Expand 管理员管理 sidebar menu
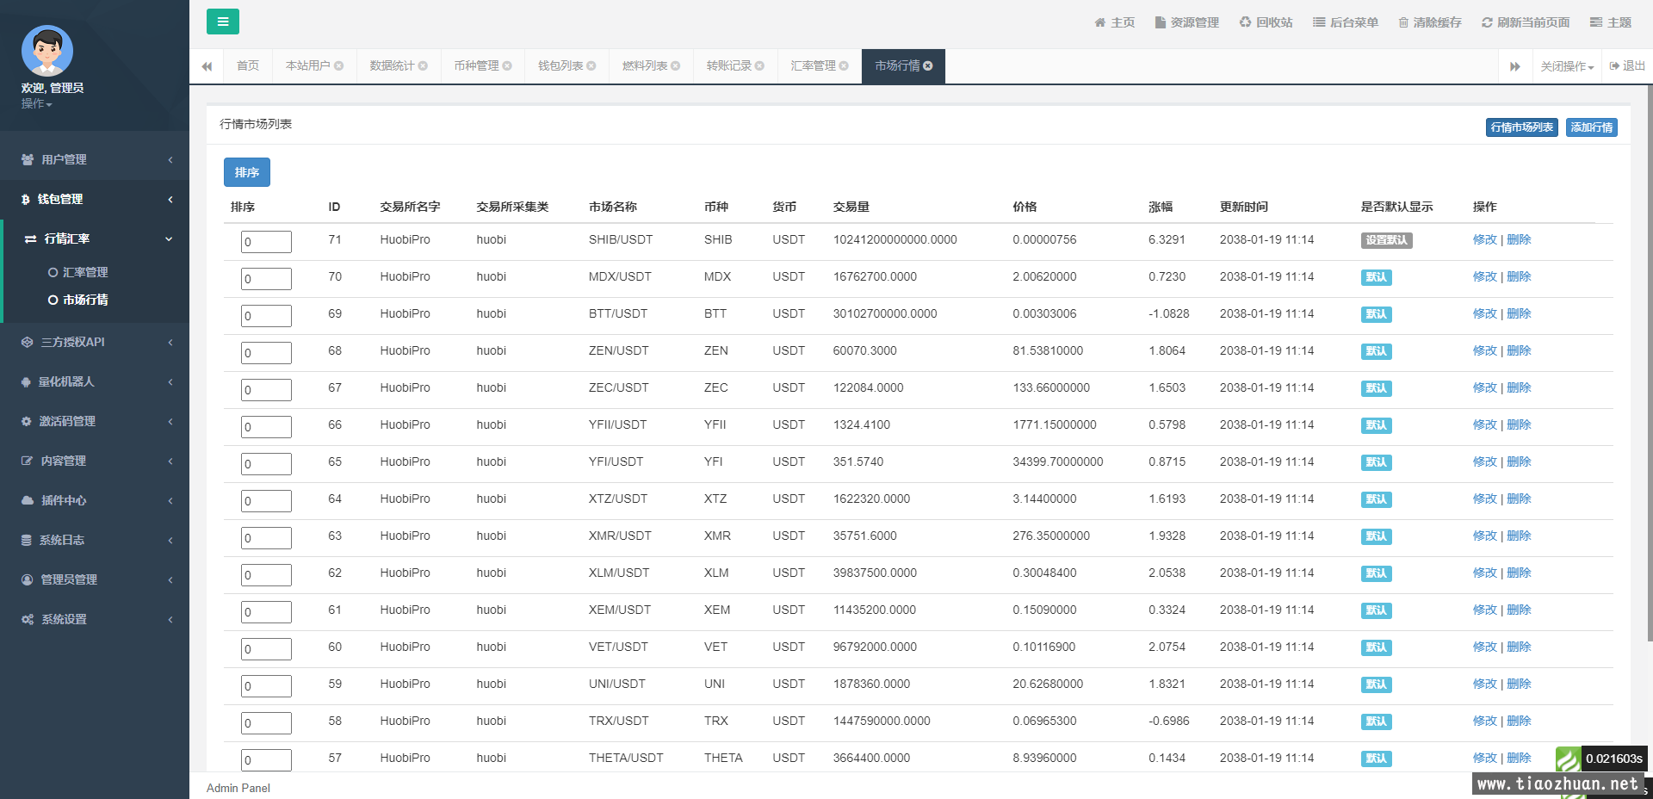This screenshot has width=1653, height=799. pos(95,579)
